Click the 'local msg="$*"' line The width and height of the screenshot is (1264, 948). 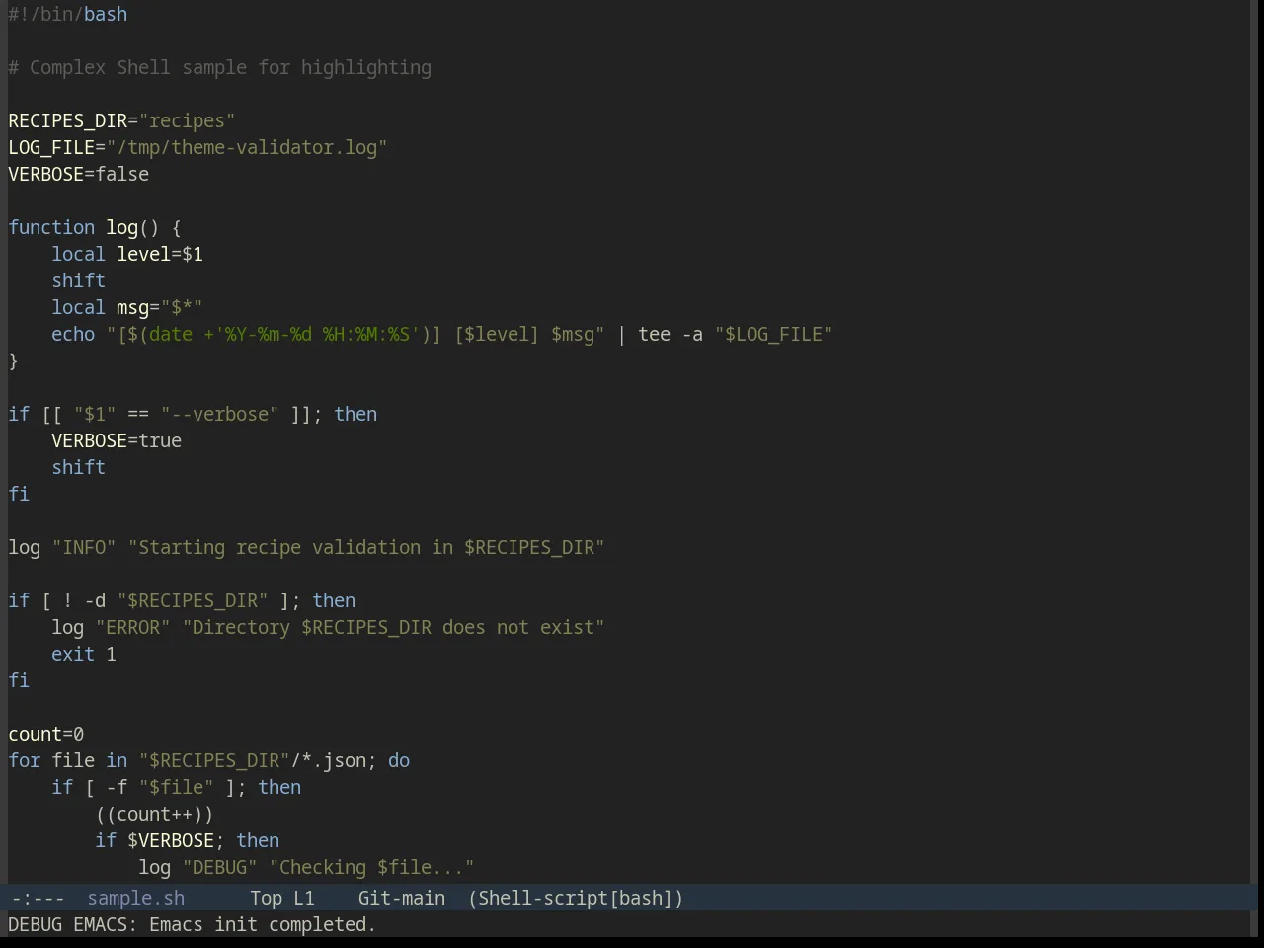(x=127, y=307)
